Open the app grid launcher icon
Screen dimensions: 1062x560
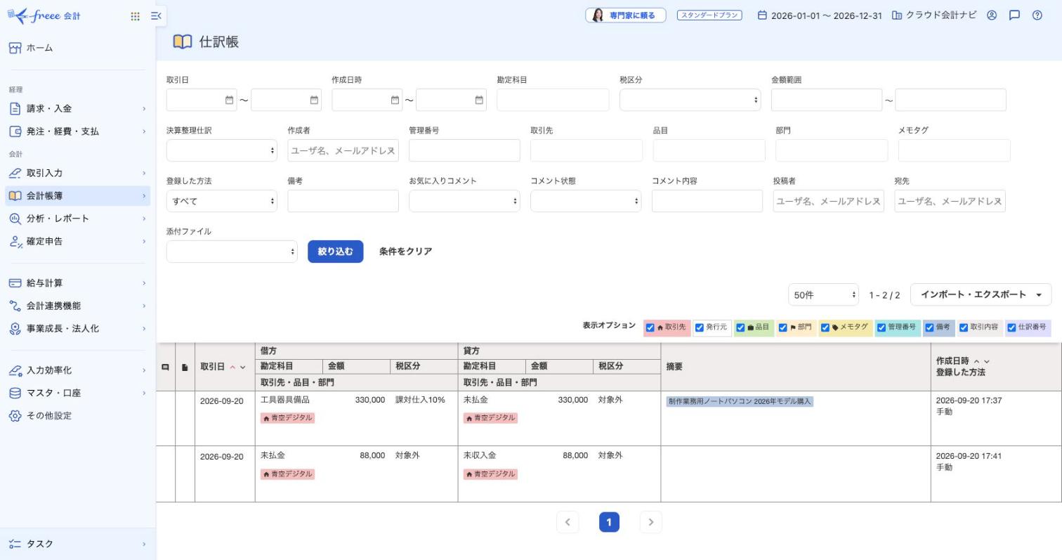(135, 15)
